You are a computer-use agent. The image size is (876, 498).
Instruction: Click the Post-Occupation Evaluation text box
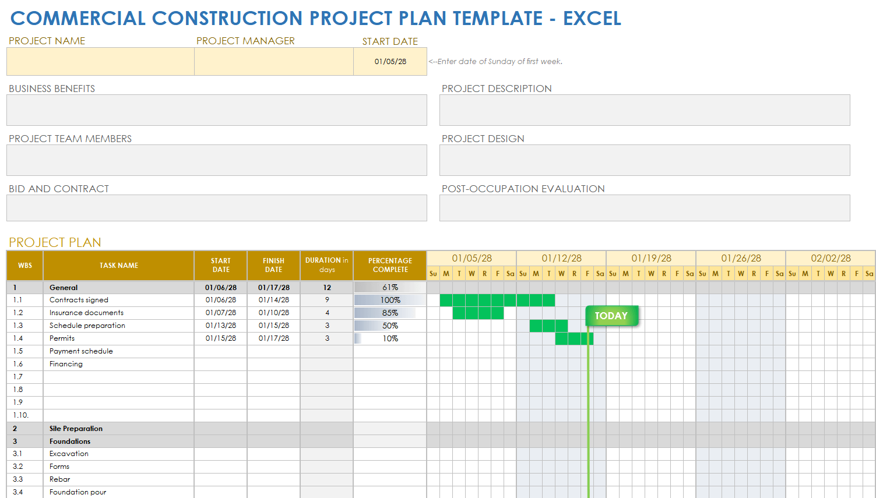click(644, 208)
